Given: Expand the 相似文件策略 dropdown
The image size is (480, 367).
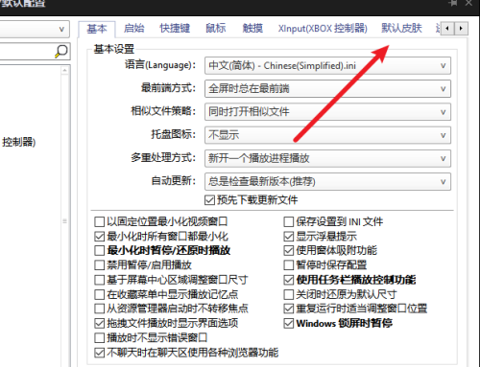Looking at the screenshot, I should (327, 112).
